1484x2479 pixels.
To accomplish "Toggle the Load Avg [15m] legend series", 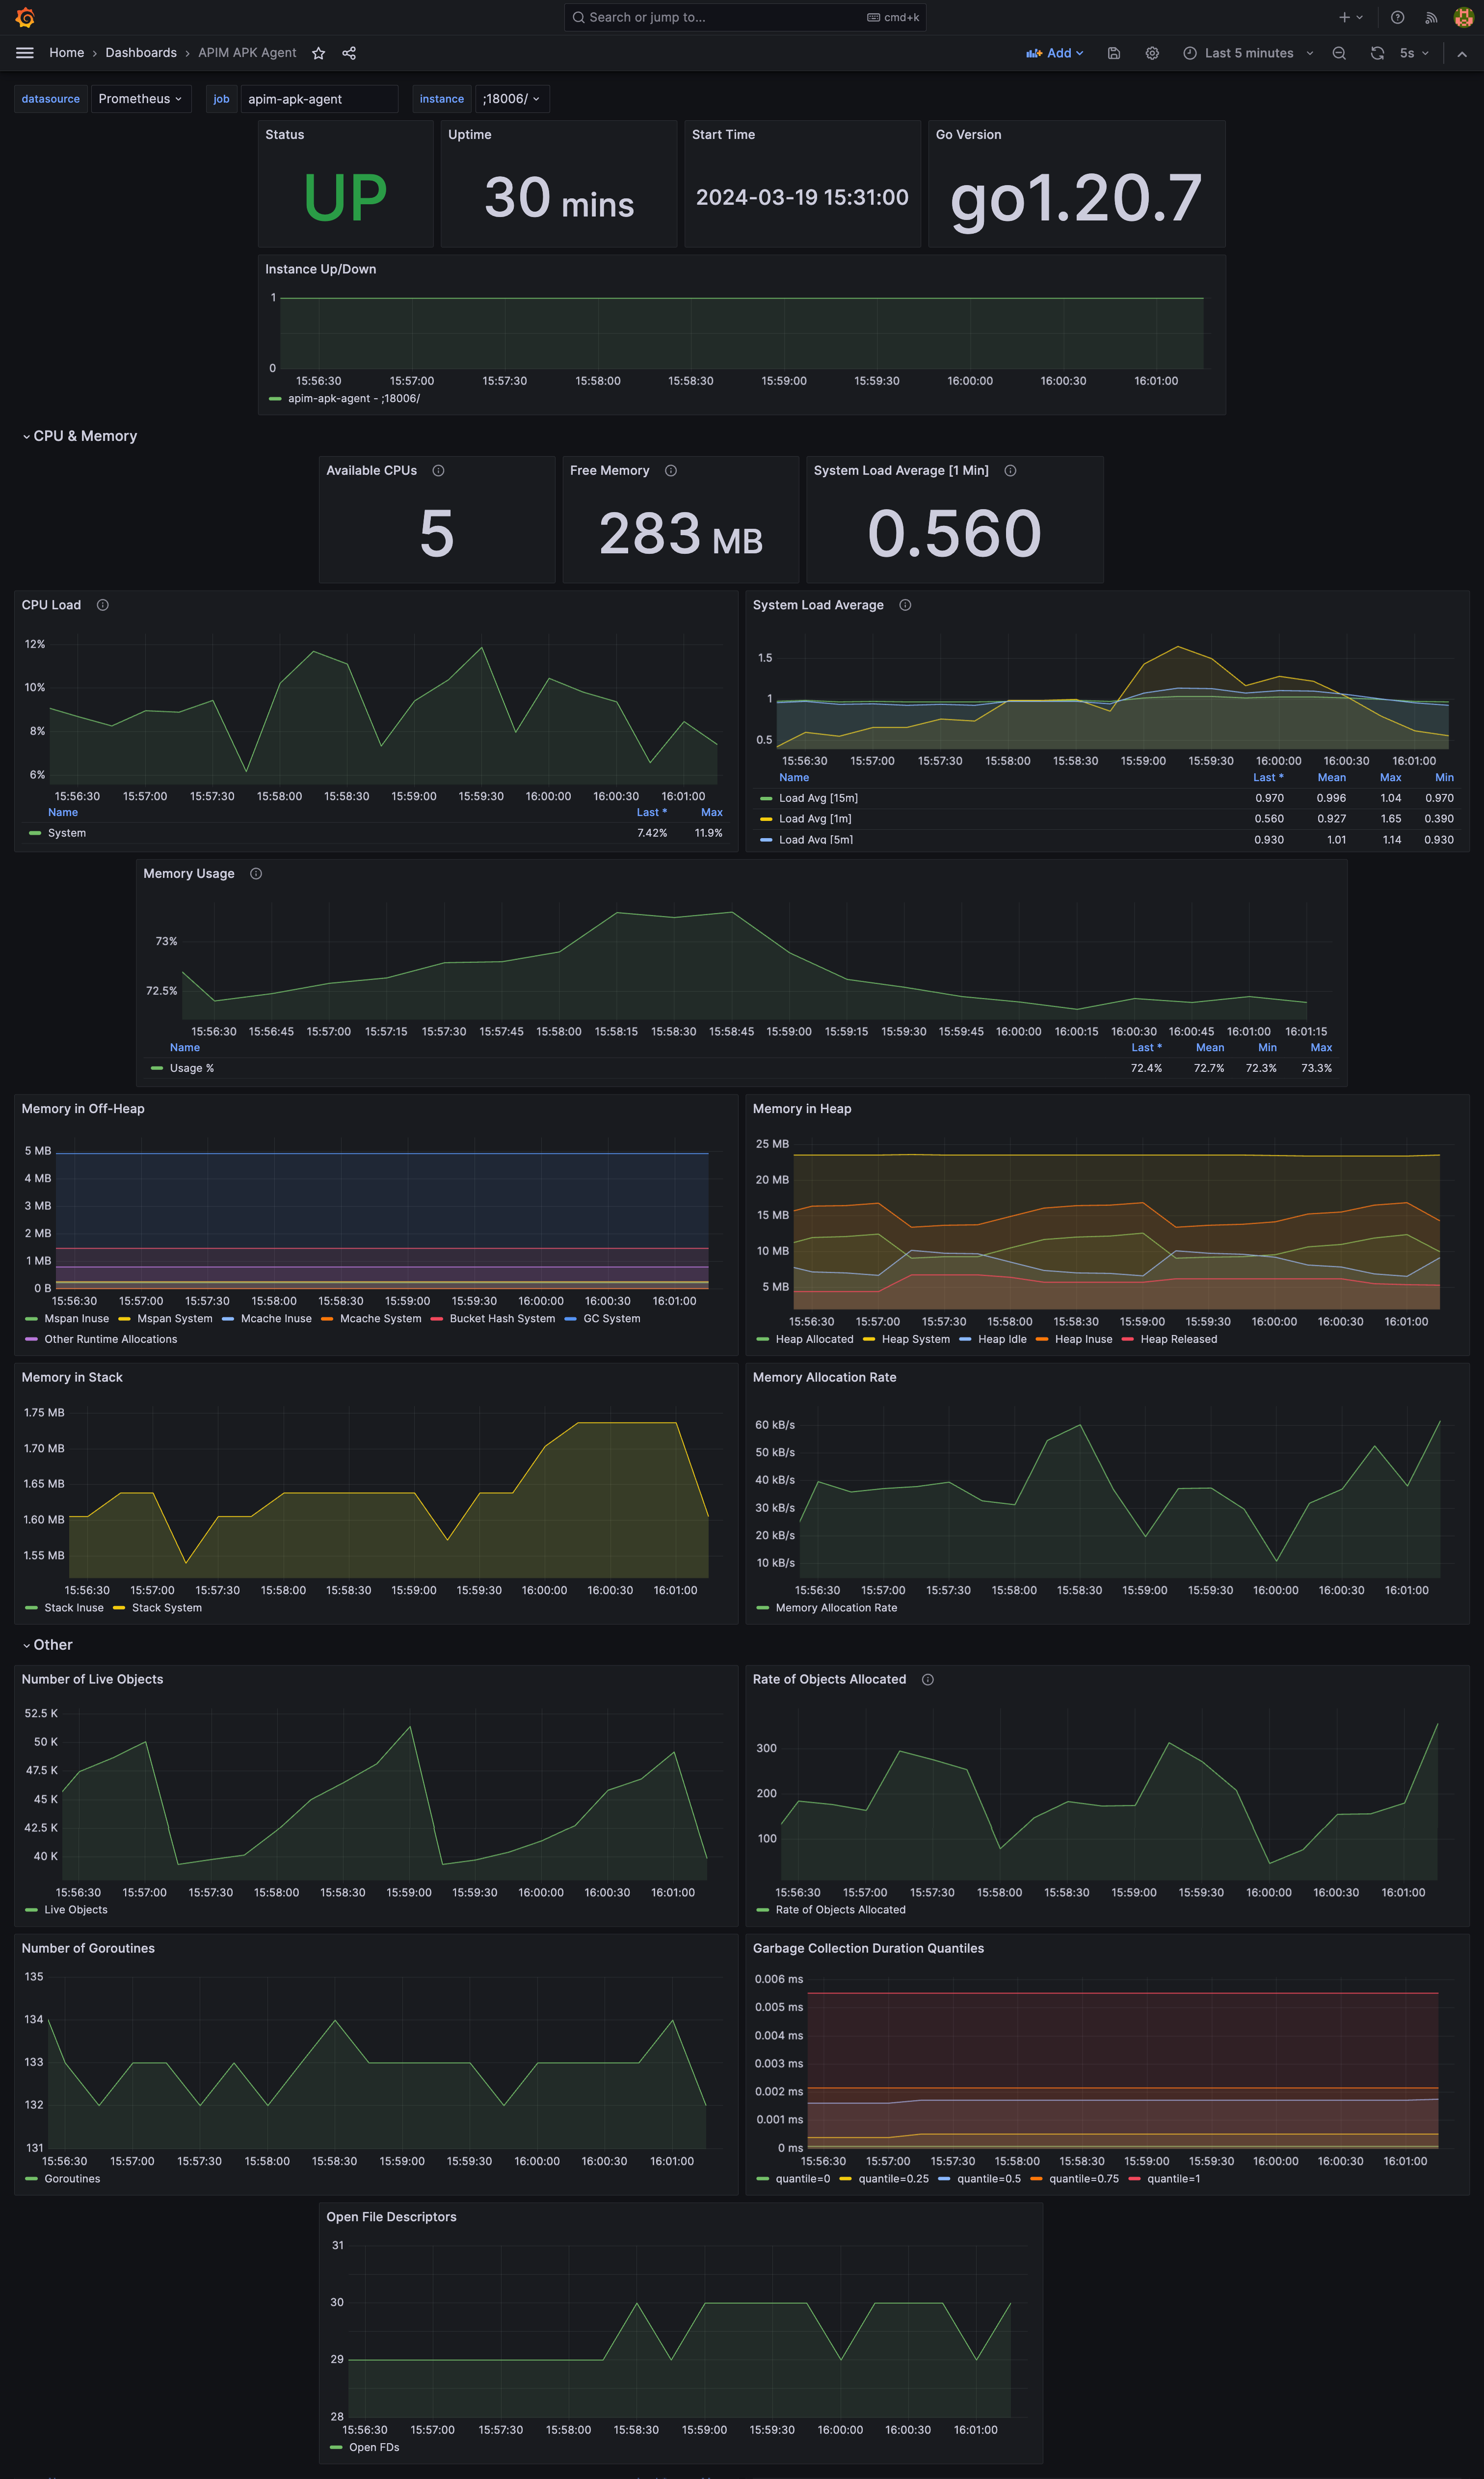I will [818, 798].
